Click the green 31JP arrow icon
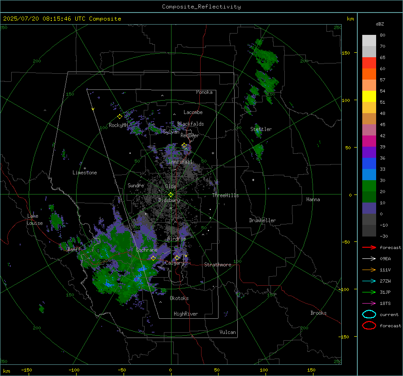The image size is (403, 376). pyautogui.click(x=369, y=292)
